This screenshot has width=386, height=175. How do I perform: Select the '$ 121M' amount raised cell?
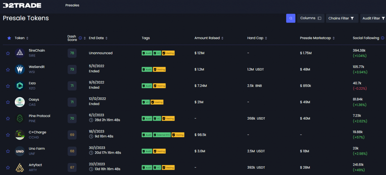pos(199,53)
